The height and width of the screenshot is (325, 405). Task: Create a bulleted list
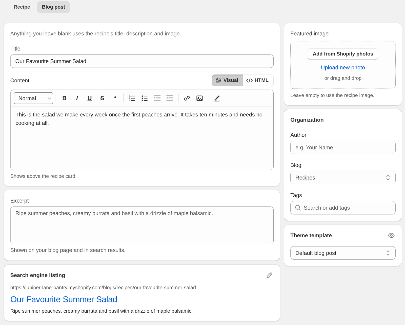(145, 98)
